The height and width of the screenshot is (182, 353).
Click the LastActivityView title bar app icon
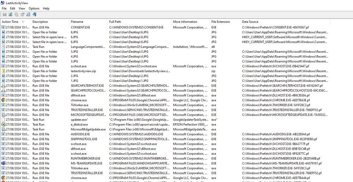[x=3, y=3]
